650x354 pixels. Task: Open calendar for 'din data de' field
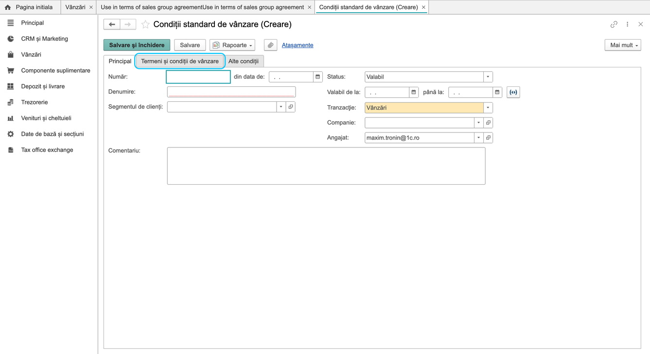point(318,77)
